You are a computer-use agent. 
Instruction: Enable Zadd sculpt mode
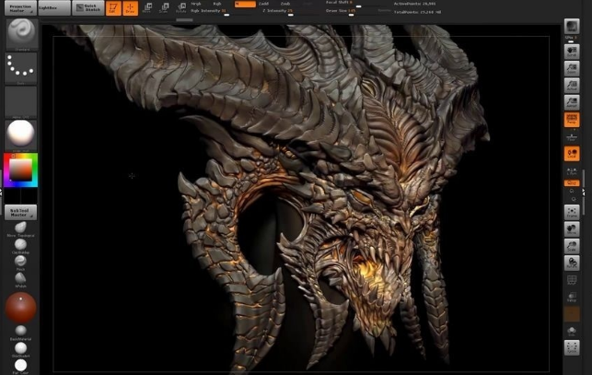tap(263, 4)
